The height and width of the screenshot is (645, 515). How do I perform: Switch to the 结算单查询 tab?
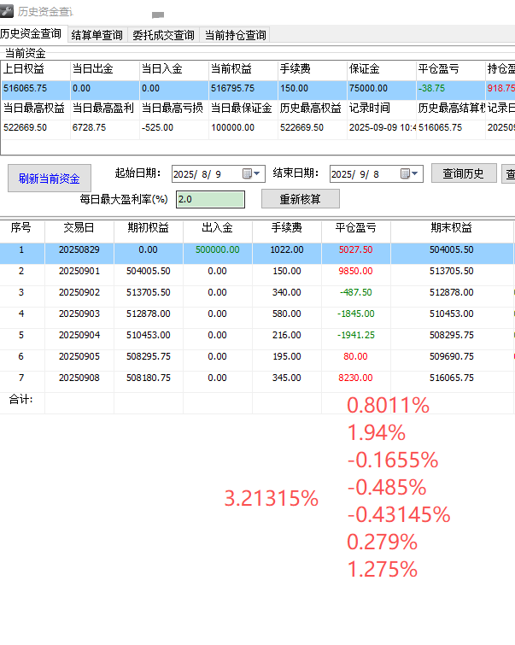(97, 35)
